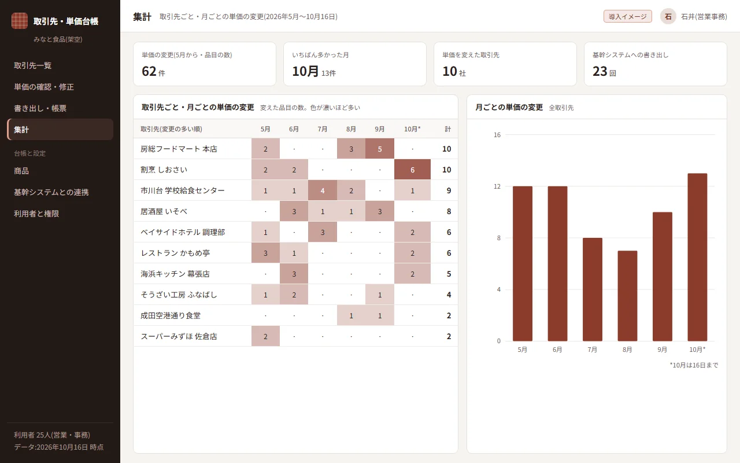Click 房総フードマート September cell showing 5
Screen dimensions: 740x463
380,149
